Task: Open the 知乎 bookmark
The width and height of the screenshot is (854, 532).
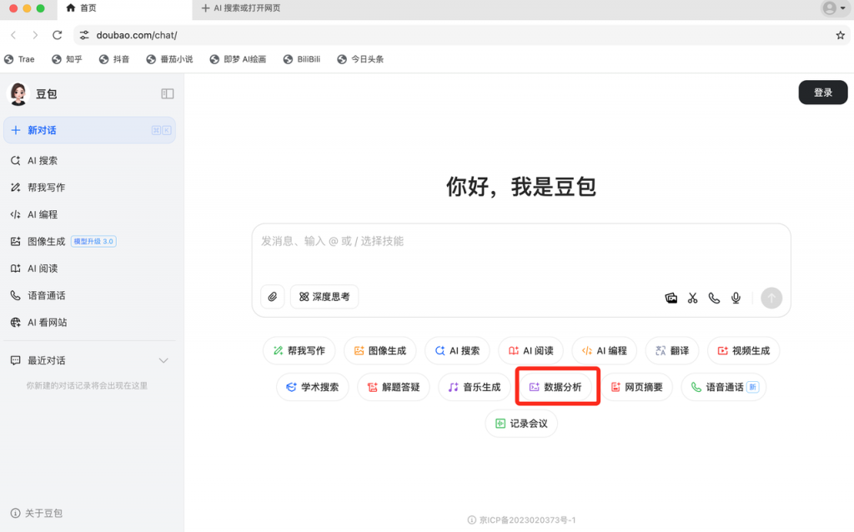Action: coord(67,59)
